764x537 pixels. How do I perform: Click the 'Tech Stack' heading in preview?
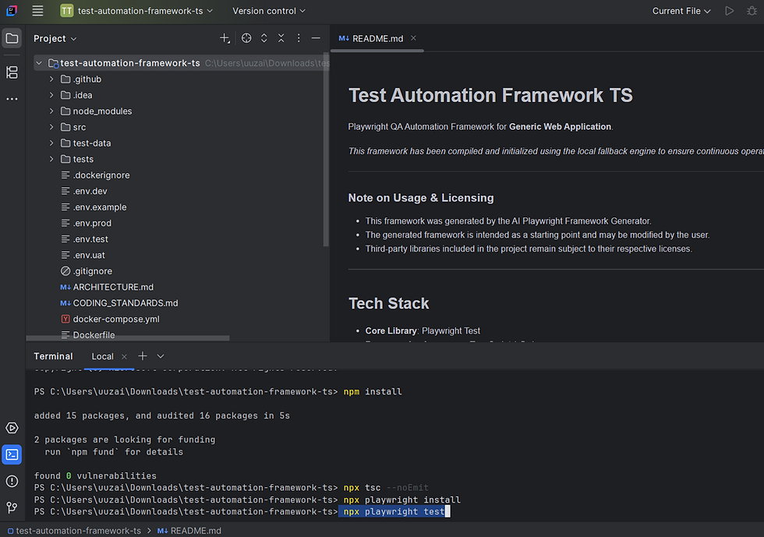pyautogui.click(x=389, y=304)
